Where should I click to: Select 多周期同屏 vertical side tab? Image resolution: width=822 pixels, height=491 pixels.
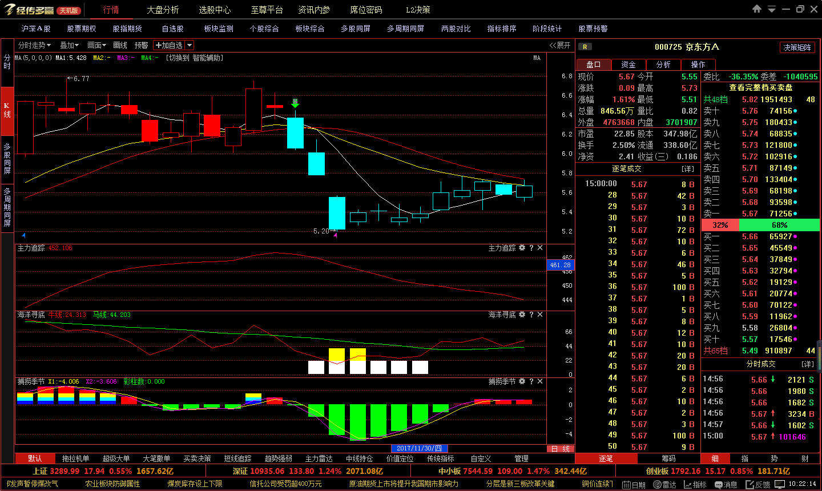coord(7,207)
